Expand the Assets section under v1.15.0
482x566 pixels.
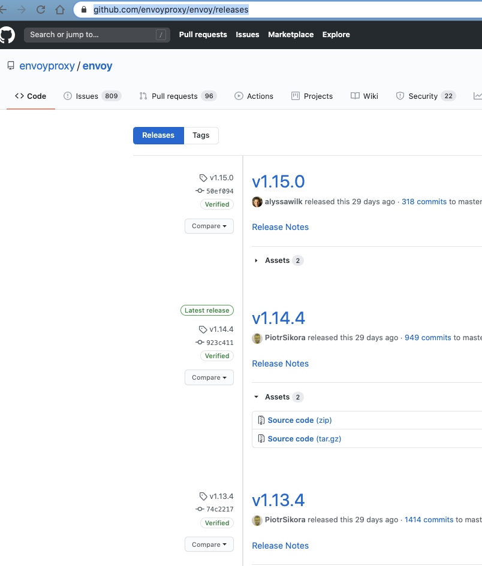tap(278, 261)
